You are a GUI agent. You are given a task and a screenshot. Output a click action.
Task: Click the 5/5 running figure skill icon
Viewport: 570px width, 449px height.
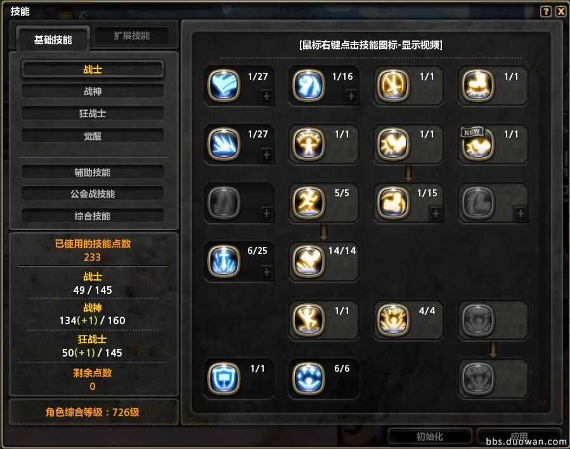pyautogui.click(x=308, y=203)
